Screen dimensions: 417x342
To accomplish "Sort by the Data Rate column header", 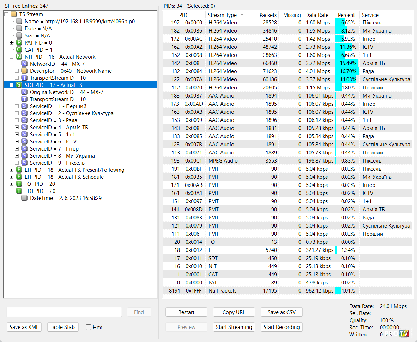I will [x=316, y=15].
